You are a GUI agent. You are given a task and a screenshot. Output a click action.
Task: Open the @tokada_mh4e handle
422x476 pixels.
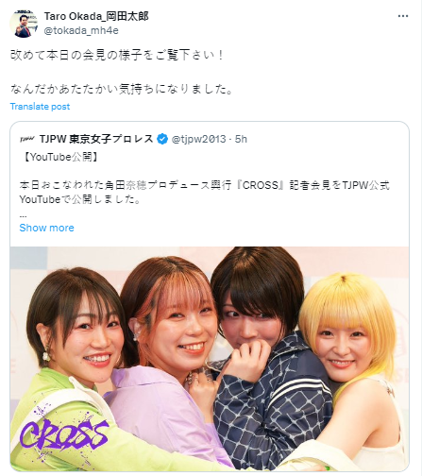pyautogui.click(x=81, y=30)
